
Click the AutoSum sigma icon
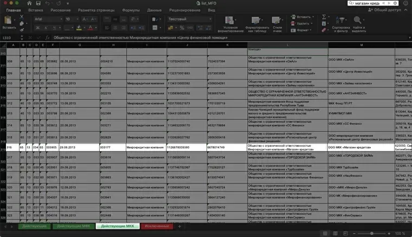(324, 17)
